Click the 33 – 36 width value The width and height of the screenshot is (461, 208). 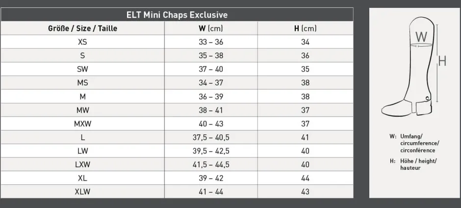tap(211, 42)
